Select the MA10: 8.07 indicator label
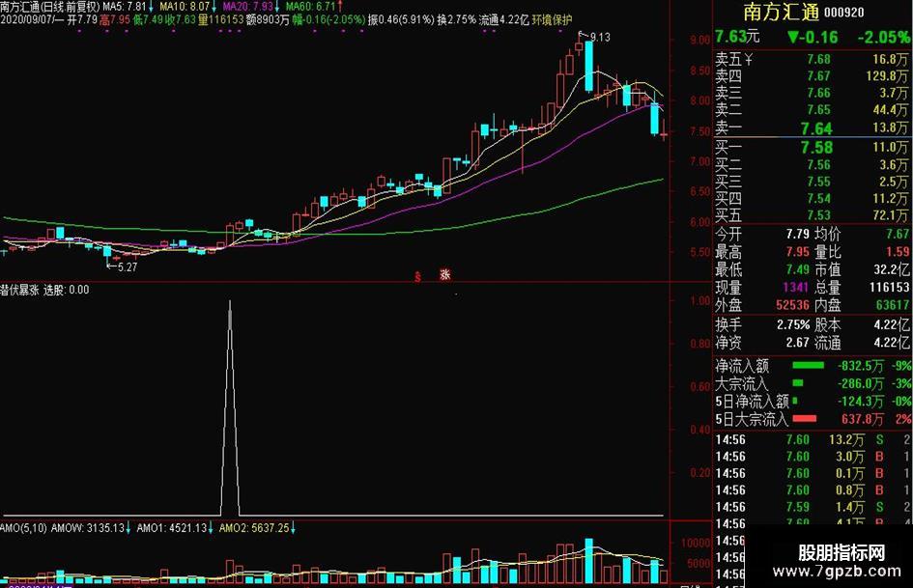 click(x=184, y=7)
